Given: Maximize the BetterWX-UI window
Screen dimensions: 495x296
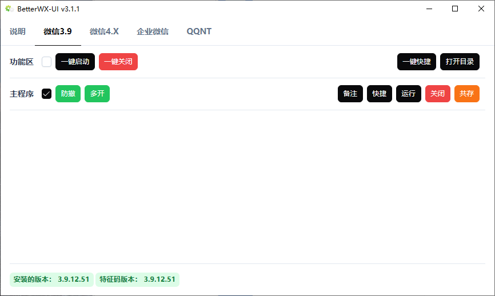Looking at the screenshot, I should tap(455, 9).
